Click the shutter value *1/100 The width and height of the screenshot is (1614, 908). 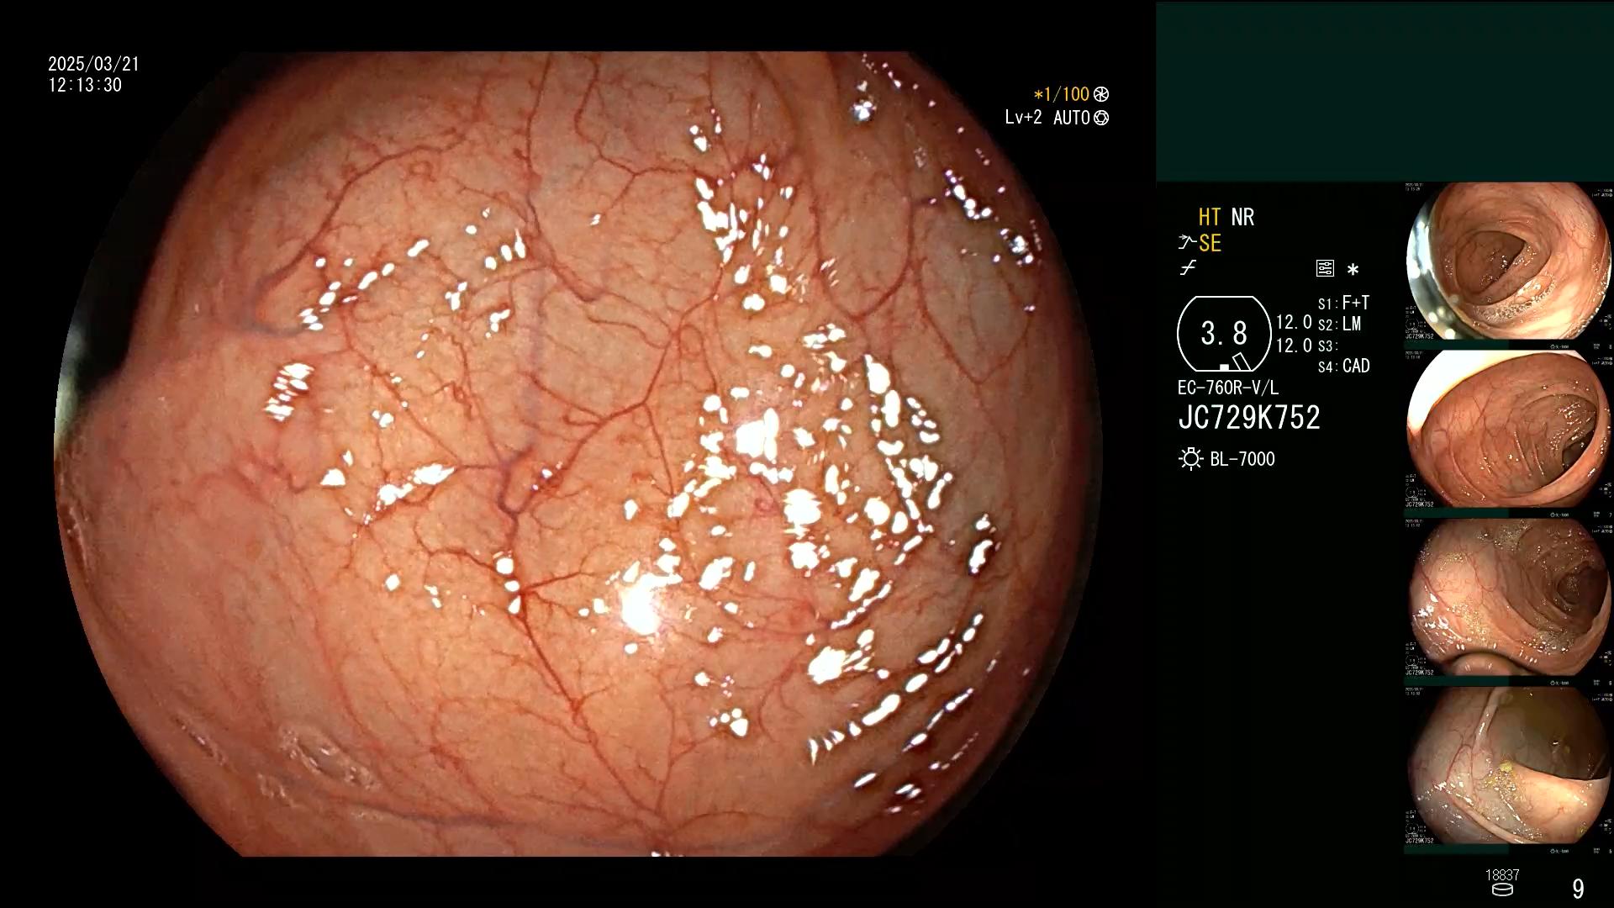[1061, 94]
